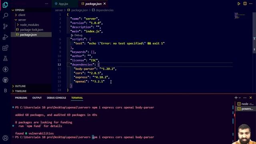
Task: Open the Run and Debug view
Action: pos(5,37)
